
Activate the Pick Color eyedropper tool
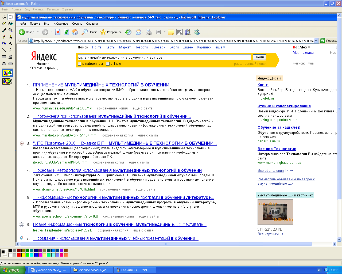4,30
